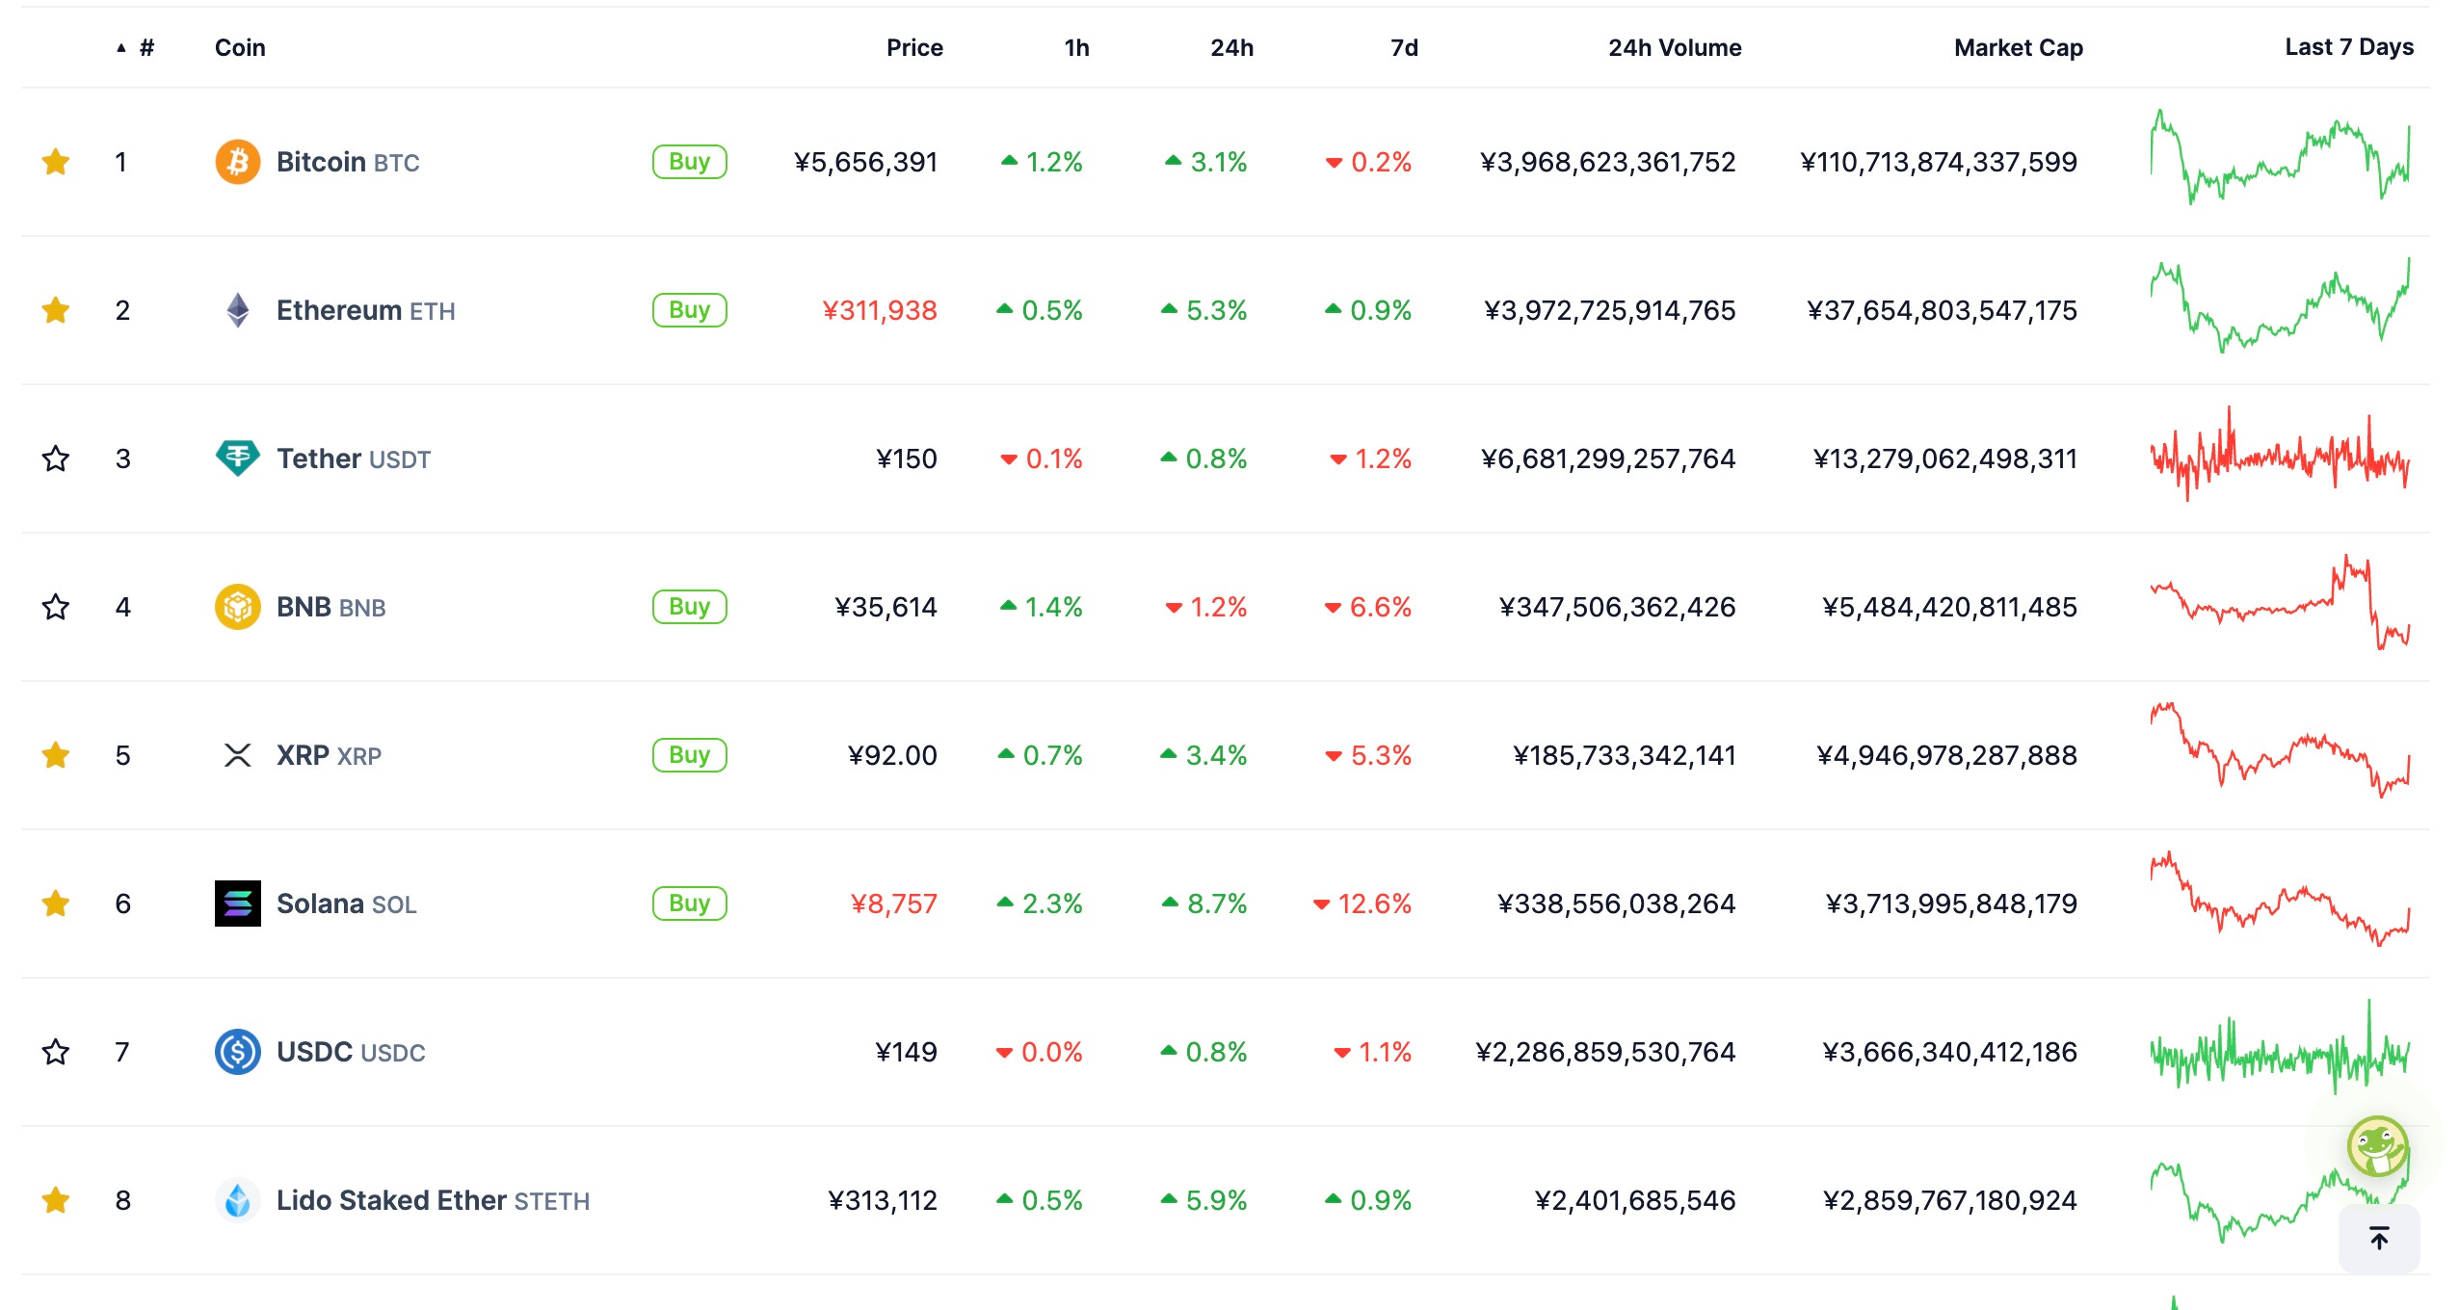Click Lido Staked Ether 24h change 5.9%
This screenshot has height=1310, width=2459.
(x=1203, y=1200)
